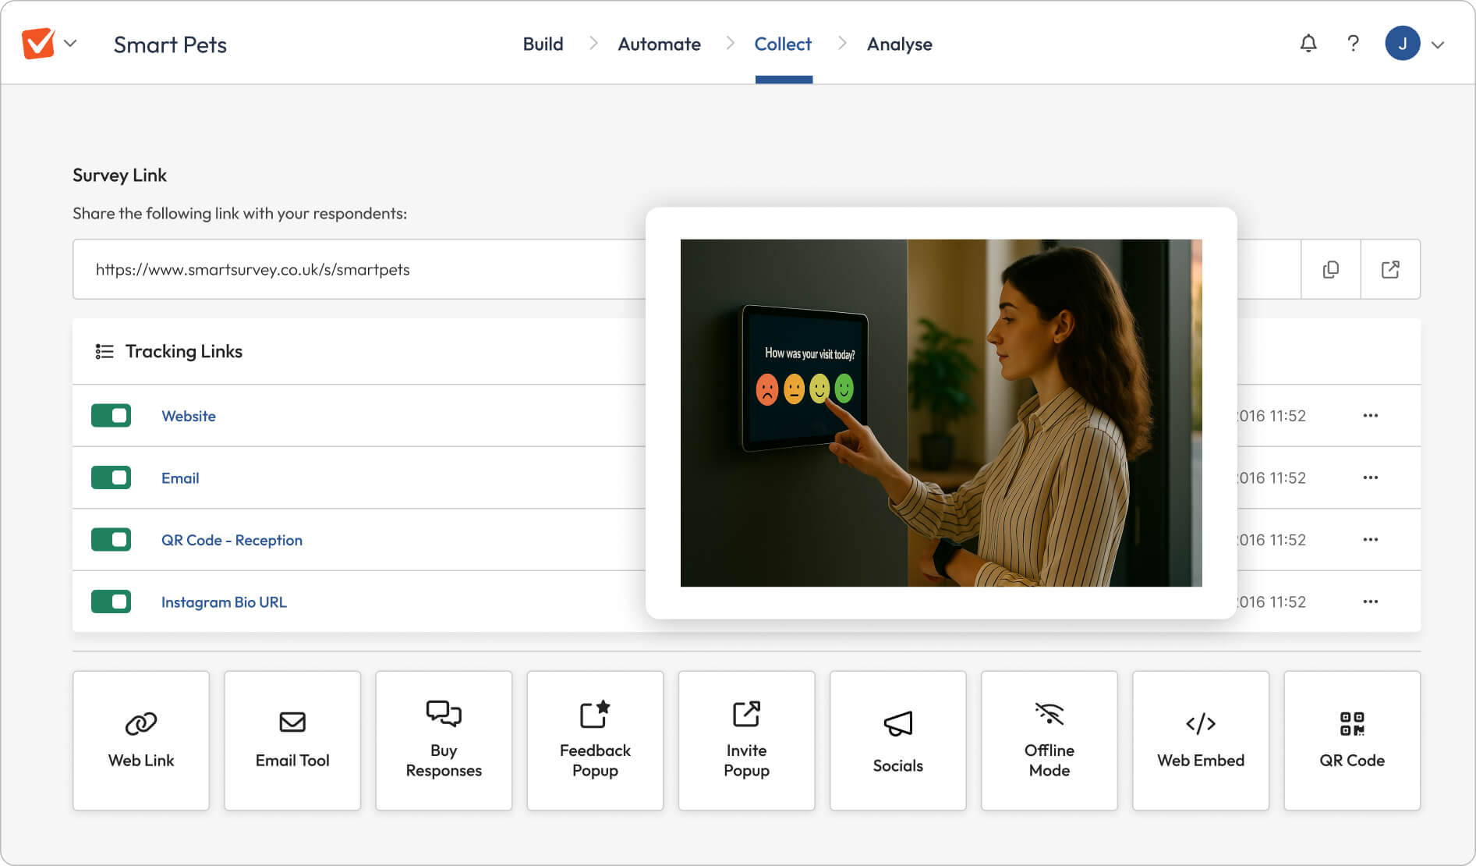This screenshot has height=866, width=1476.
Task: Open more options for QR Code – Reception
Action: click(x=1370, y=540)
